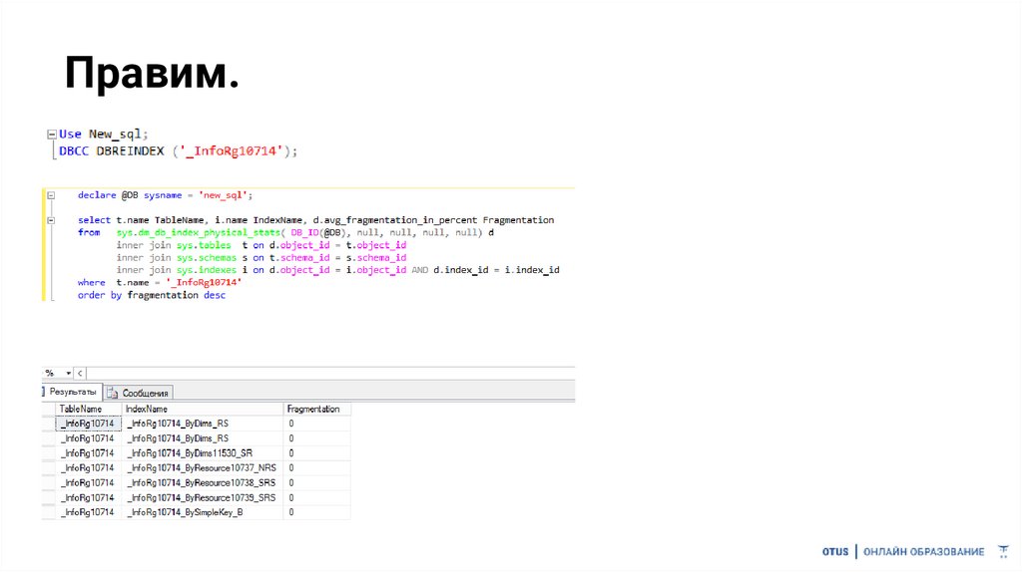Viewport: 1022px width, 572px height.
Task: Select cell _InfoRg10714_ByDims11530_SR
Action: click(x=203, y=453)
